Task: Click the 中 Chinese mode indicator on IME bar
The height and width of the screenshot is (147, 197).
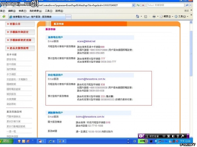Action: (x=164, y=136)
